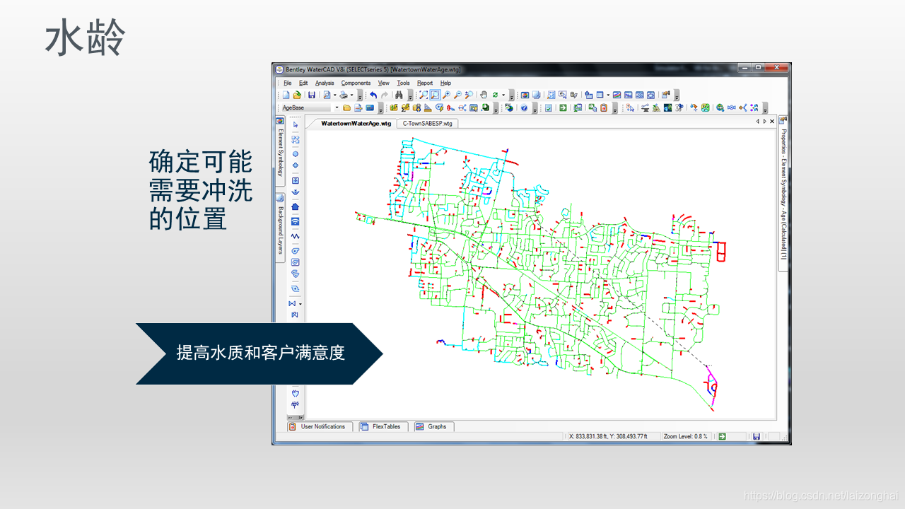Select the Tank layout tool
The height and width of the screenshot is (509, 905).
296,180
